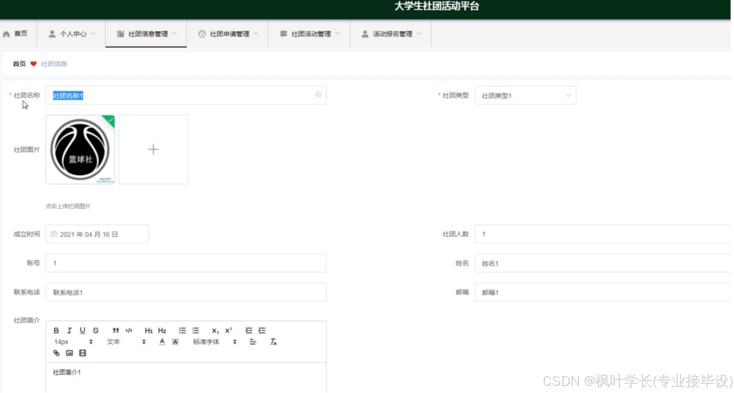Clear text formatting with Tx icon
Viewport: 734px width, 393px height.
[273, 342]
